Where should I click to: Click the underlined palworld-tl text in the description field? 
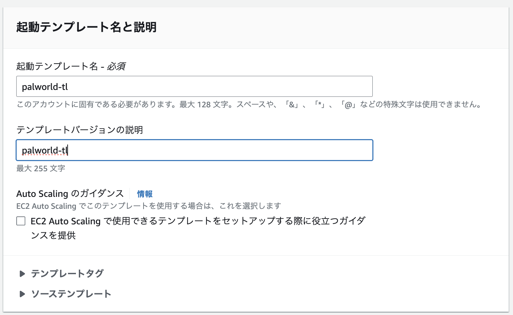[44, 150]
